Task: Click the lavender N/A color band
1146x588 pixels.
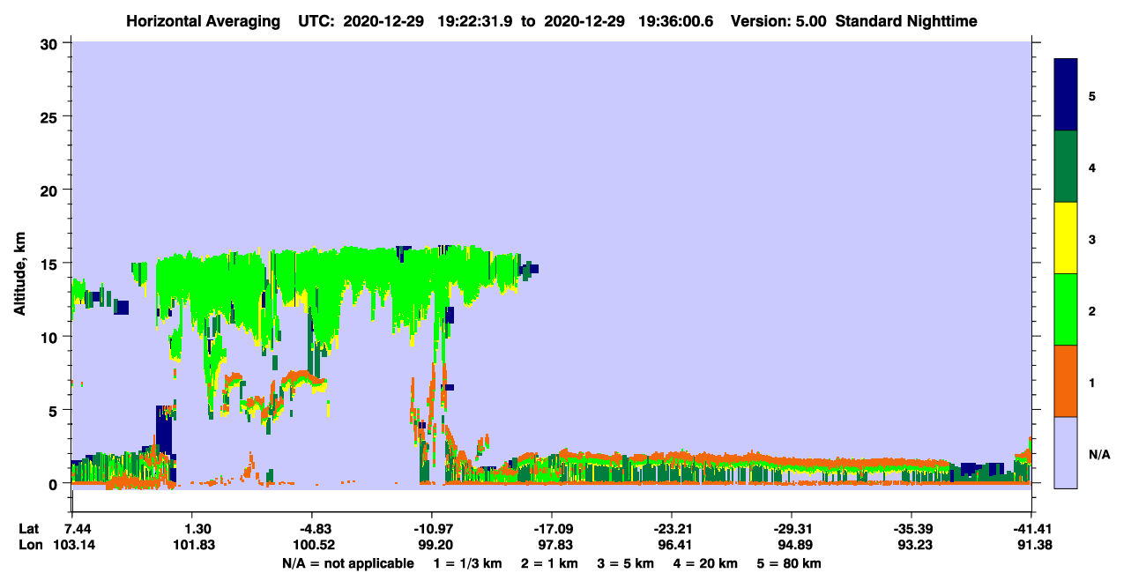Action: (1066, 451)
